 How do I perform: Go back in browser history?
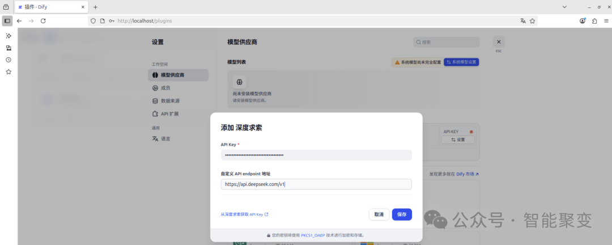coord(19,21)
